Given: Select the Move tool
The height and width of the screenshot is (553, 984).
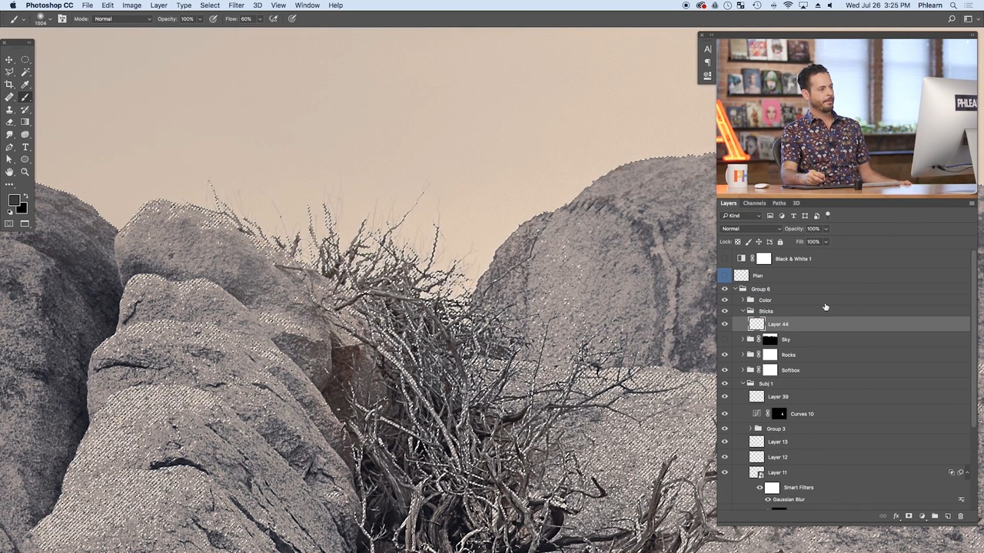Looking at the screenshot, I should pos(9,59).
